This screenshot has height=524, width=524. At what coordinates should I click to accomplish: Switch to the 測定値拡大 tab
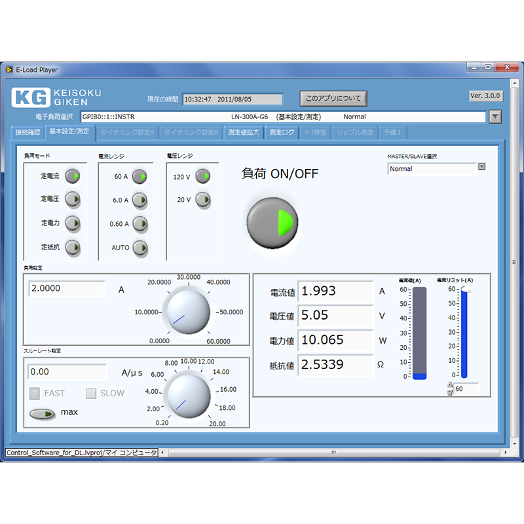pos(244,132)
